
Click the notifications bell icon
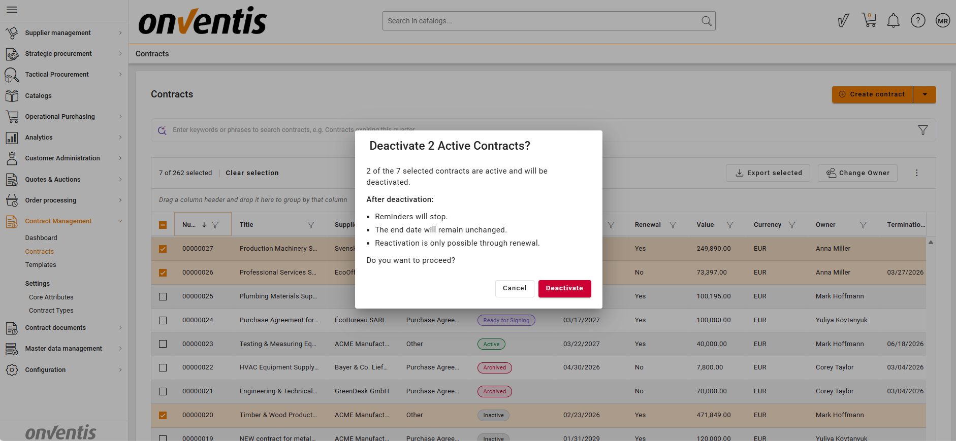(893, 21)
